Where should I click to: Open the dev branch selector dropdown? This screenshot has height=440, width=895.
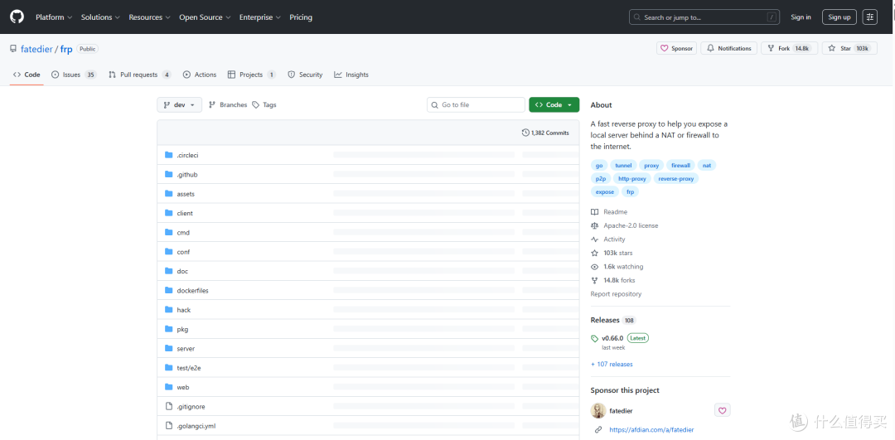coord(179,105)
